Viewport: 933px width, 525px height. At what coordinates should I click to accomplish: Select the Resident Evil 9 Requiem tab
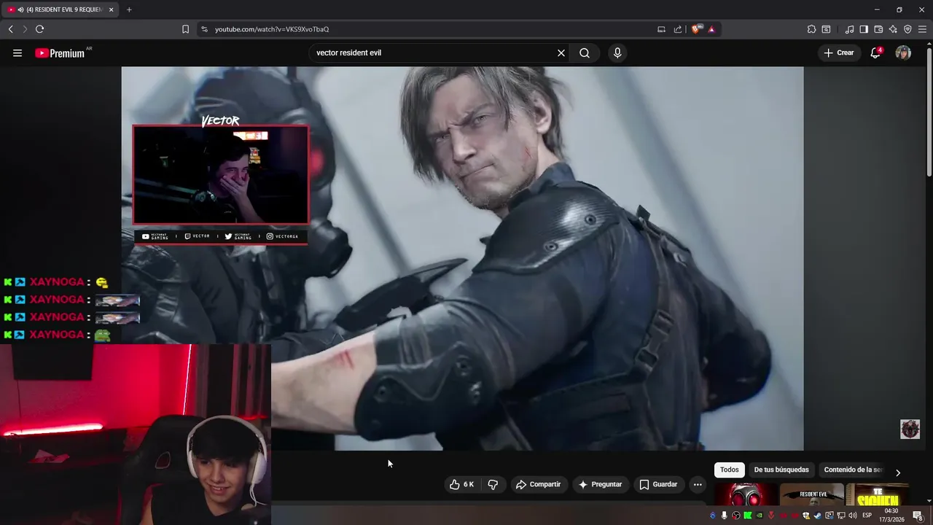pos(60,9)
